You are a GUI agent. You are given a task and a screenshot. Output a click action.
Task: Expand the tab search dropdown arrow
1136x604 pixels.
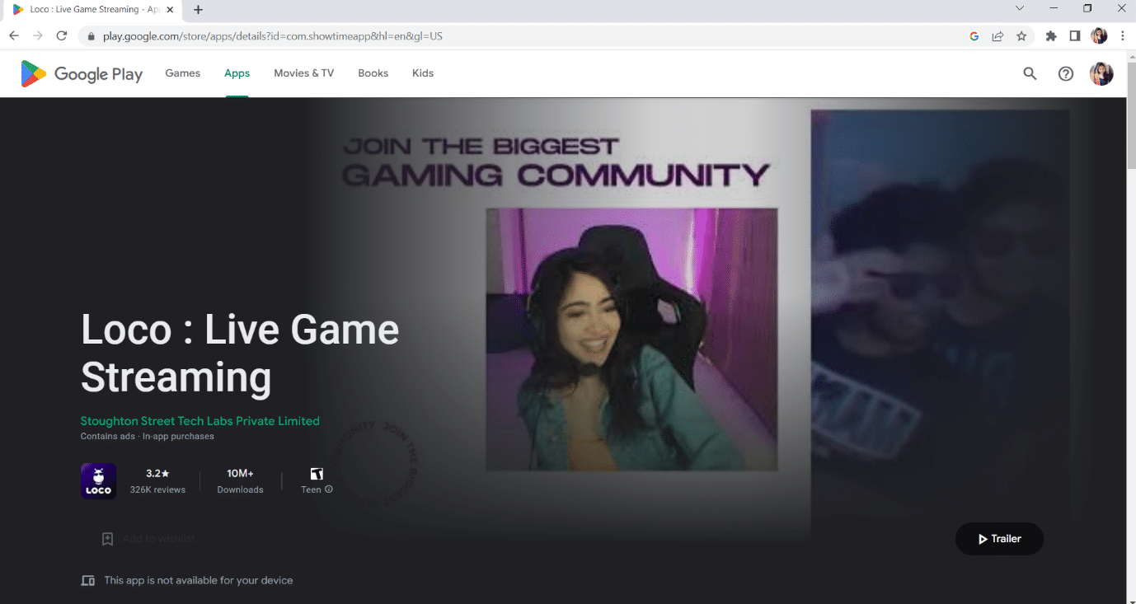click(1020, 8)
